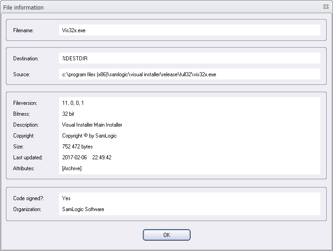333x251 pixels.
Task: Click the size value 752 472 bytes
Action: tap(77, 147)
